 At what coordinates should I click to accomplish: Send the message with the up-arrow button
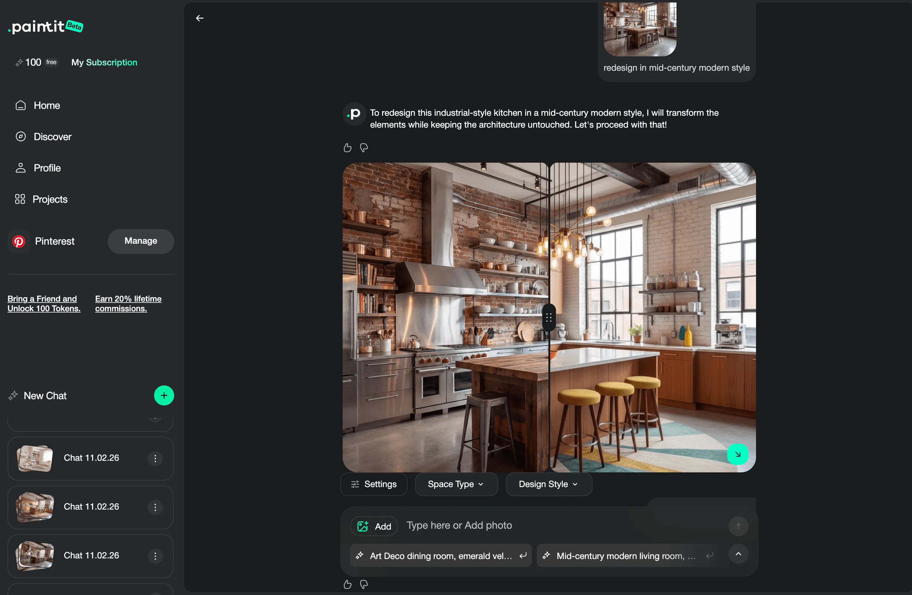738,526
